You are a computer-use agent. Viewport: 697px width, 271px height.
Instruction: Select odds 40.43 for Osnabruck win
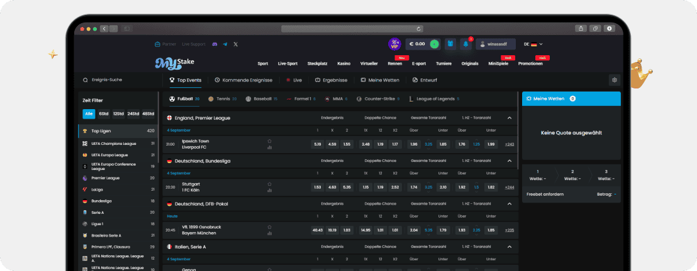(x=318, y=230)
